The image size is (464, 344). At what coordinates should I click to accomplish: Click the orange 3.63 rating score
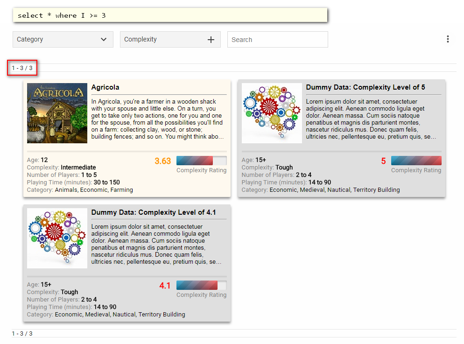click(163, 161)
